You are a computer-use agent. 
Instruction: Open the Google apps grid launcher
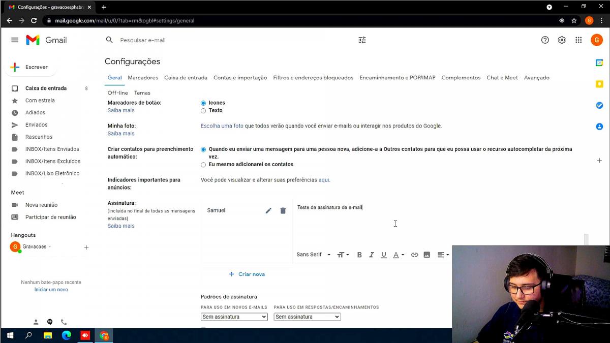coord(578,40)
